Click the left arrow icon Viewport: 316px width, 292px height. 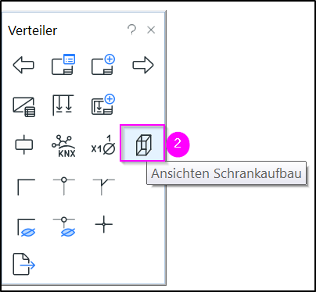[x=23, y=65]
